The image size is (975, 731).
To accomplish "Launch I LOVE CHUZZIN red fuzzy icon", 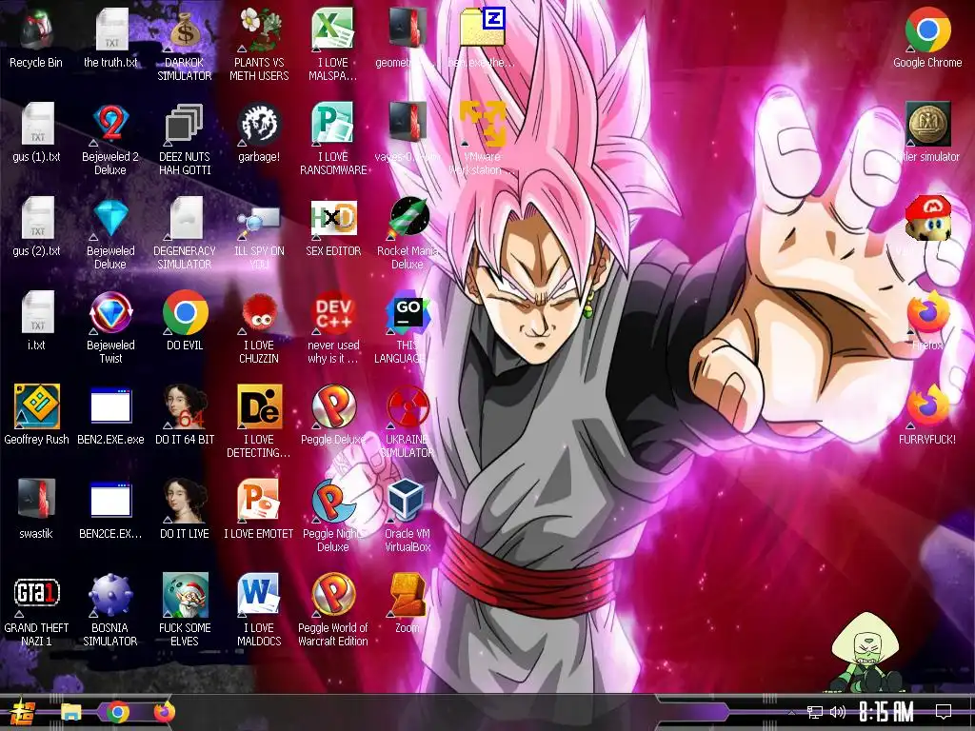I will pyautogui.click(x=259, y=327).
